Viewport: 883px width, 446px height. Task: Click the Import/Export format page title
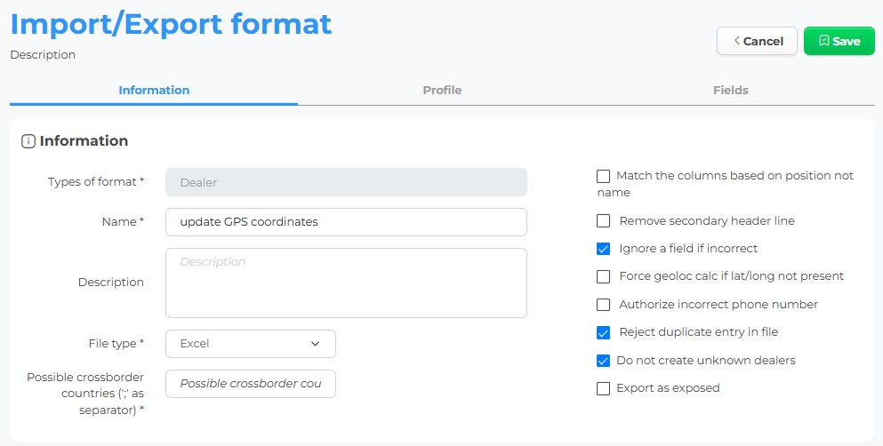point(172,24)
